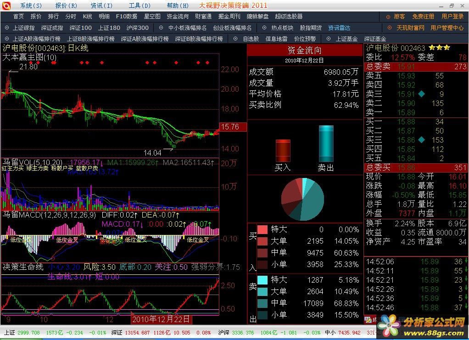Click the radio icon before 上证基金
The height and width of the screenshot is (340, 469).
pos(329,39)
